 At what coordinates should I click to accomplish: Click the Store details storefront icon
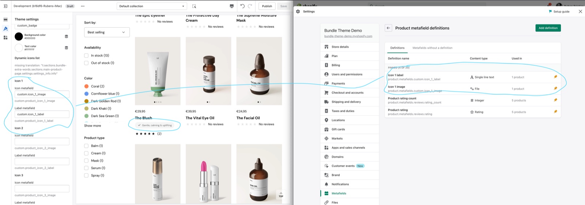coord(326,47)
